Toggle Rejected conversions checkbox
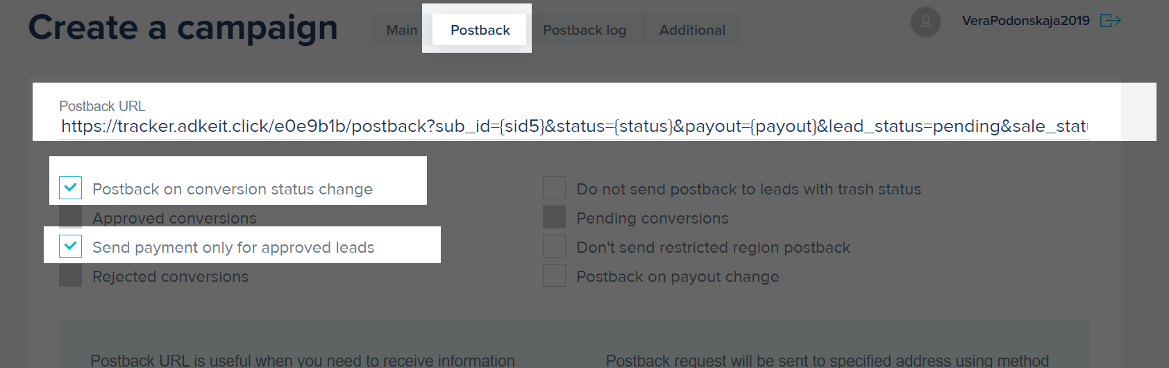1169x368 pixels. (x=70, y=276)
